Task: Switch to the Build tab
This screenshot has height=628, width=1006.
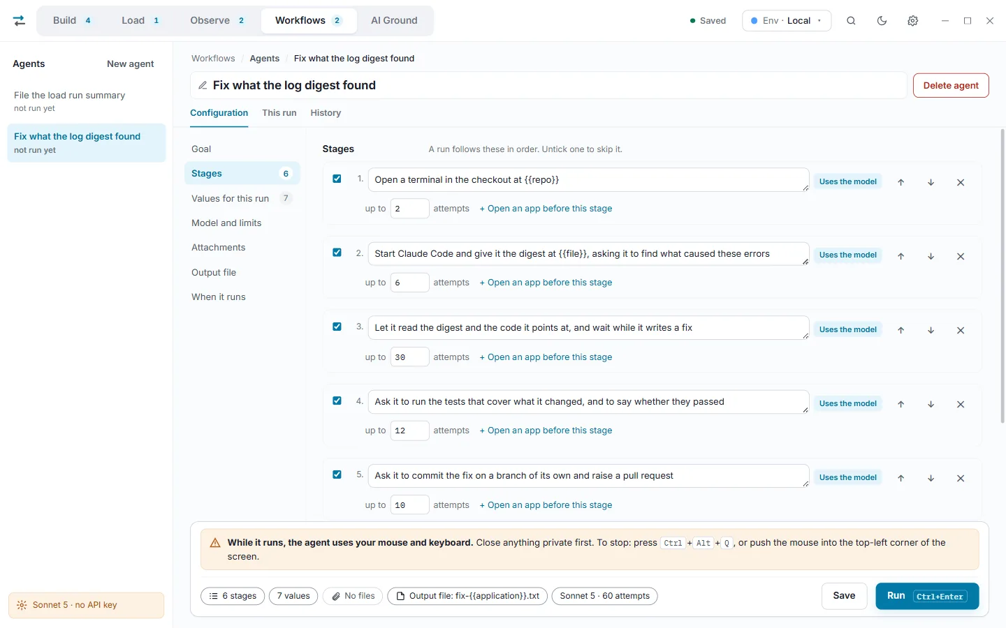Action: point(72,20)
